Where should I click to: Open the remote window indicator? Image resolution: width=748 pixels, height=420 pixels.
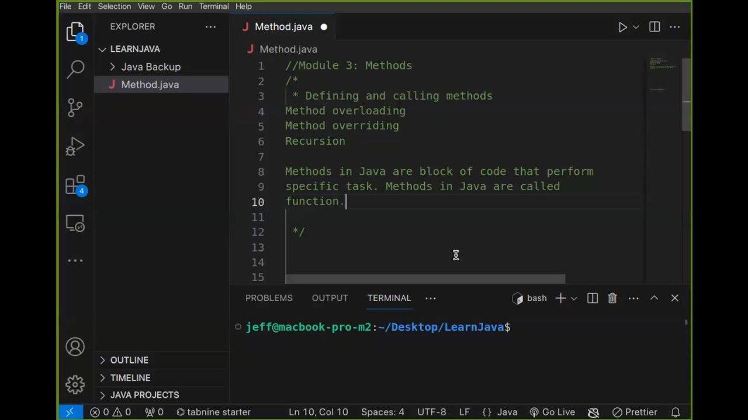[x=70, y=412]
